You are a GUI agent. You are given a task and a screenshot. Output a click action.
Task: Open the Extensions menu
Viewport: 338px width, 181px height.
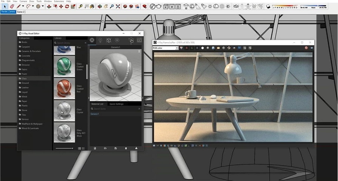(x=59, y=1)
